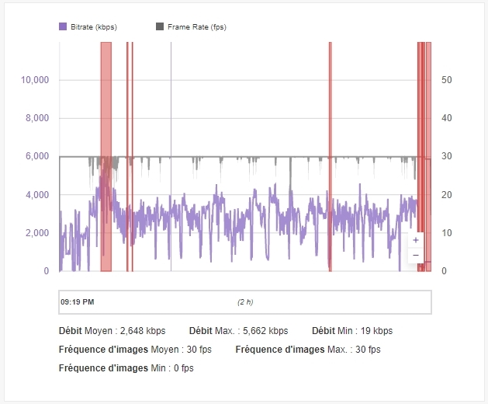Click the thin red marker near timeline middle-right
This screenshot has width=488, height=404.
(x=331, y=157)
